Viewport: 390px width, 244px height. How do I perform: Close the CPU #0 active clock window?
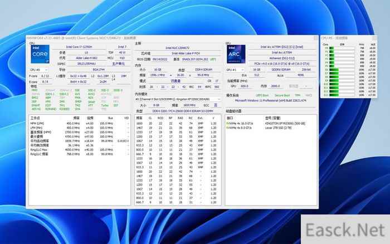point(374,38)
